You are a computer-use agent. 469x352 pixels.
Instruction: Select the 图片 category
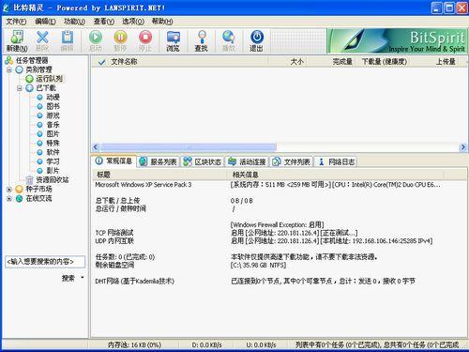coord(53,134)
